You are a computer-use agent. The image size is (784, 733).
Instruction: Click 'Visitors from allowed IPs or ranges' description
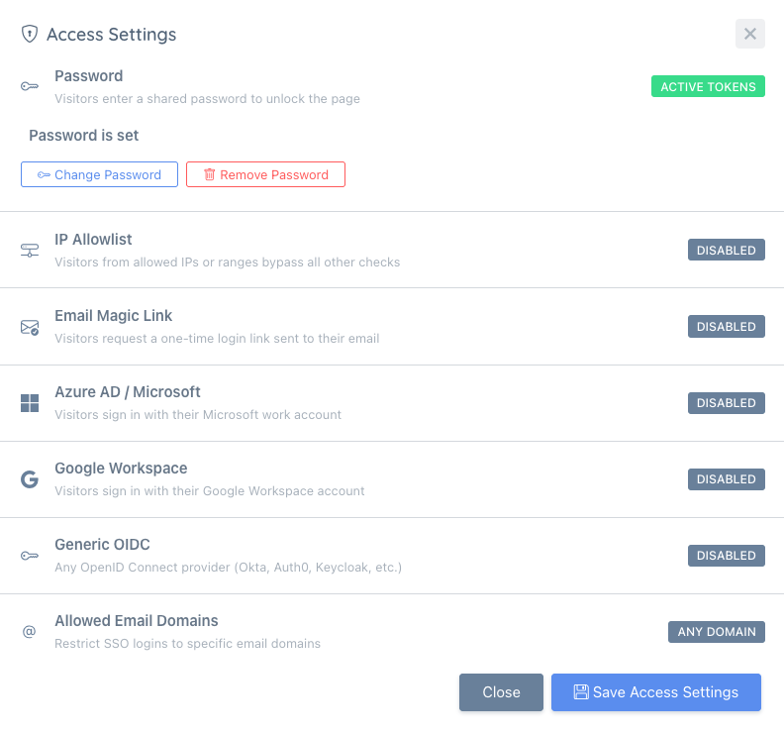[x=227, y=262]
